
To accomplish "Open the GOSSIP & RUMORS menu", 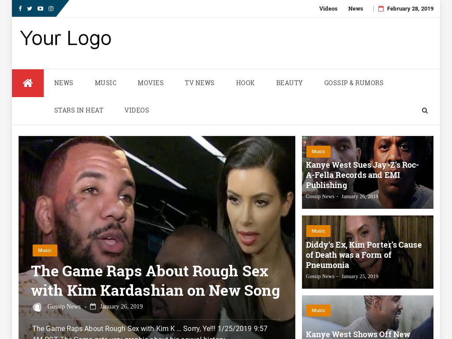I will (354, 83).
